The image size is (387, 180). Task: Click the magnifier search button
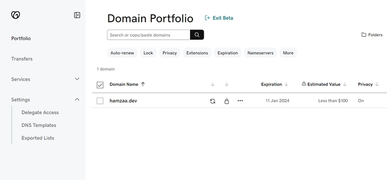197,35
